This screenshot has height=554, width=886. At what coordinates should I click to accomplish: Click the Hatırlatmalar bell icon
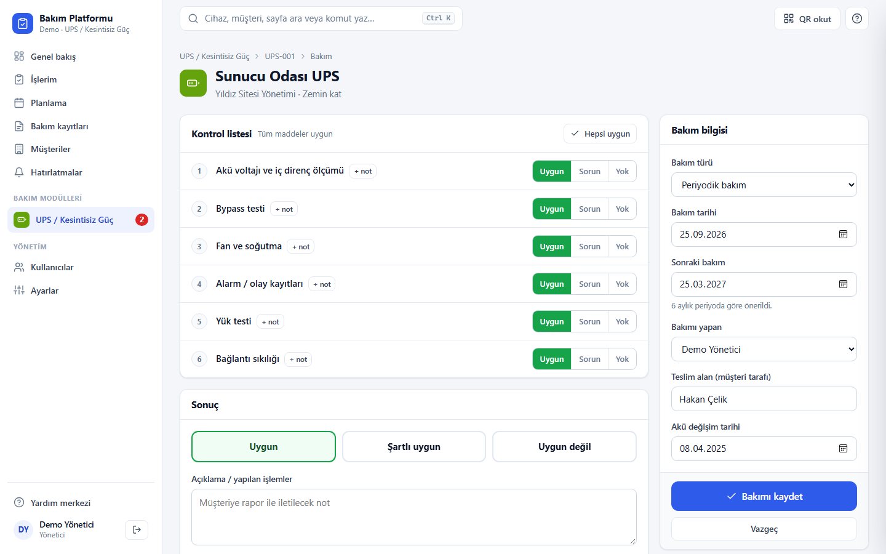tap(19, 172)
